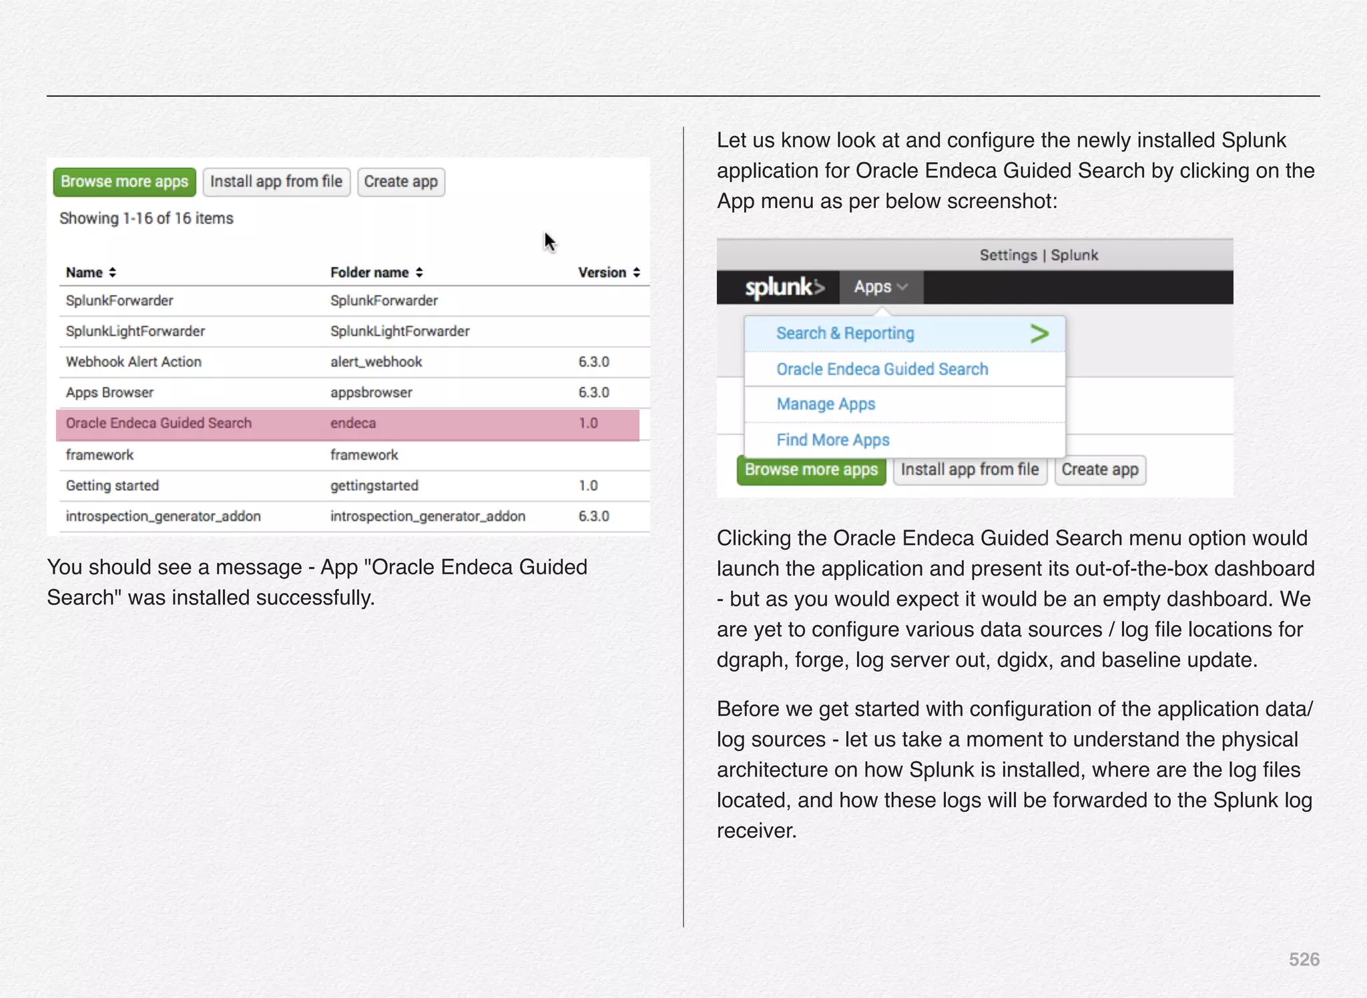Click the Showing 1-16 of 16 items text
The image size is (1367, 998).
146,219
